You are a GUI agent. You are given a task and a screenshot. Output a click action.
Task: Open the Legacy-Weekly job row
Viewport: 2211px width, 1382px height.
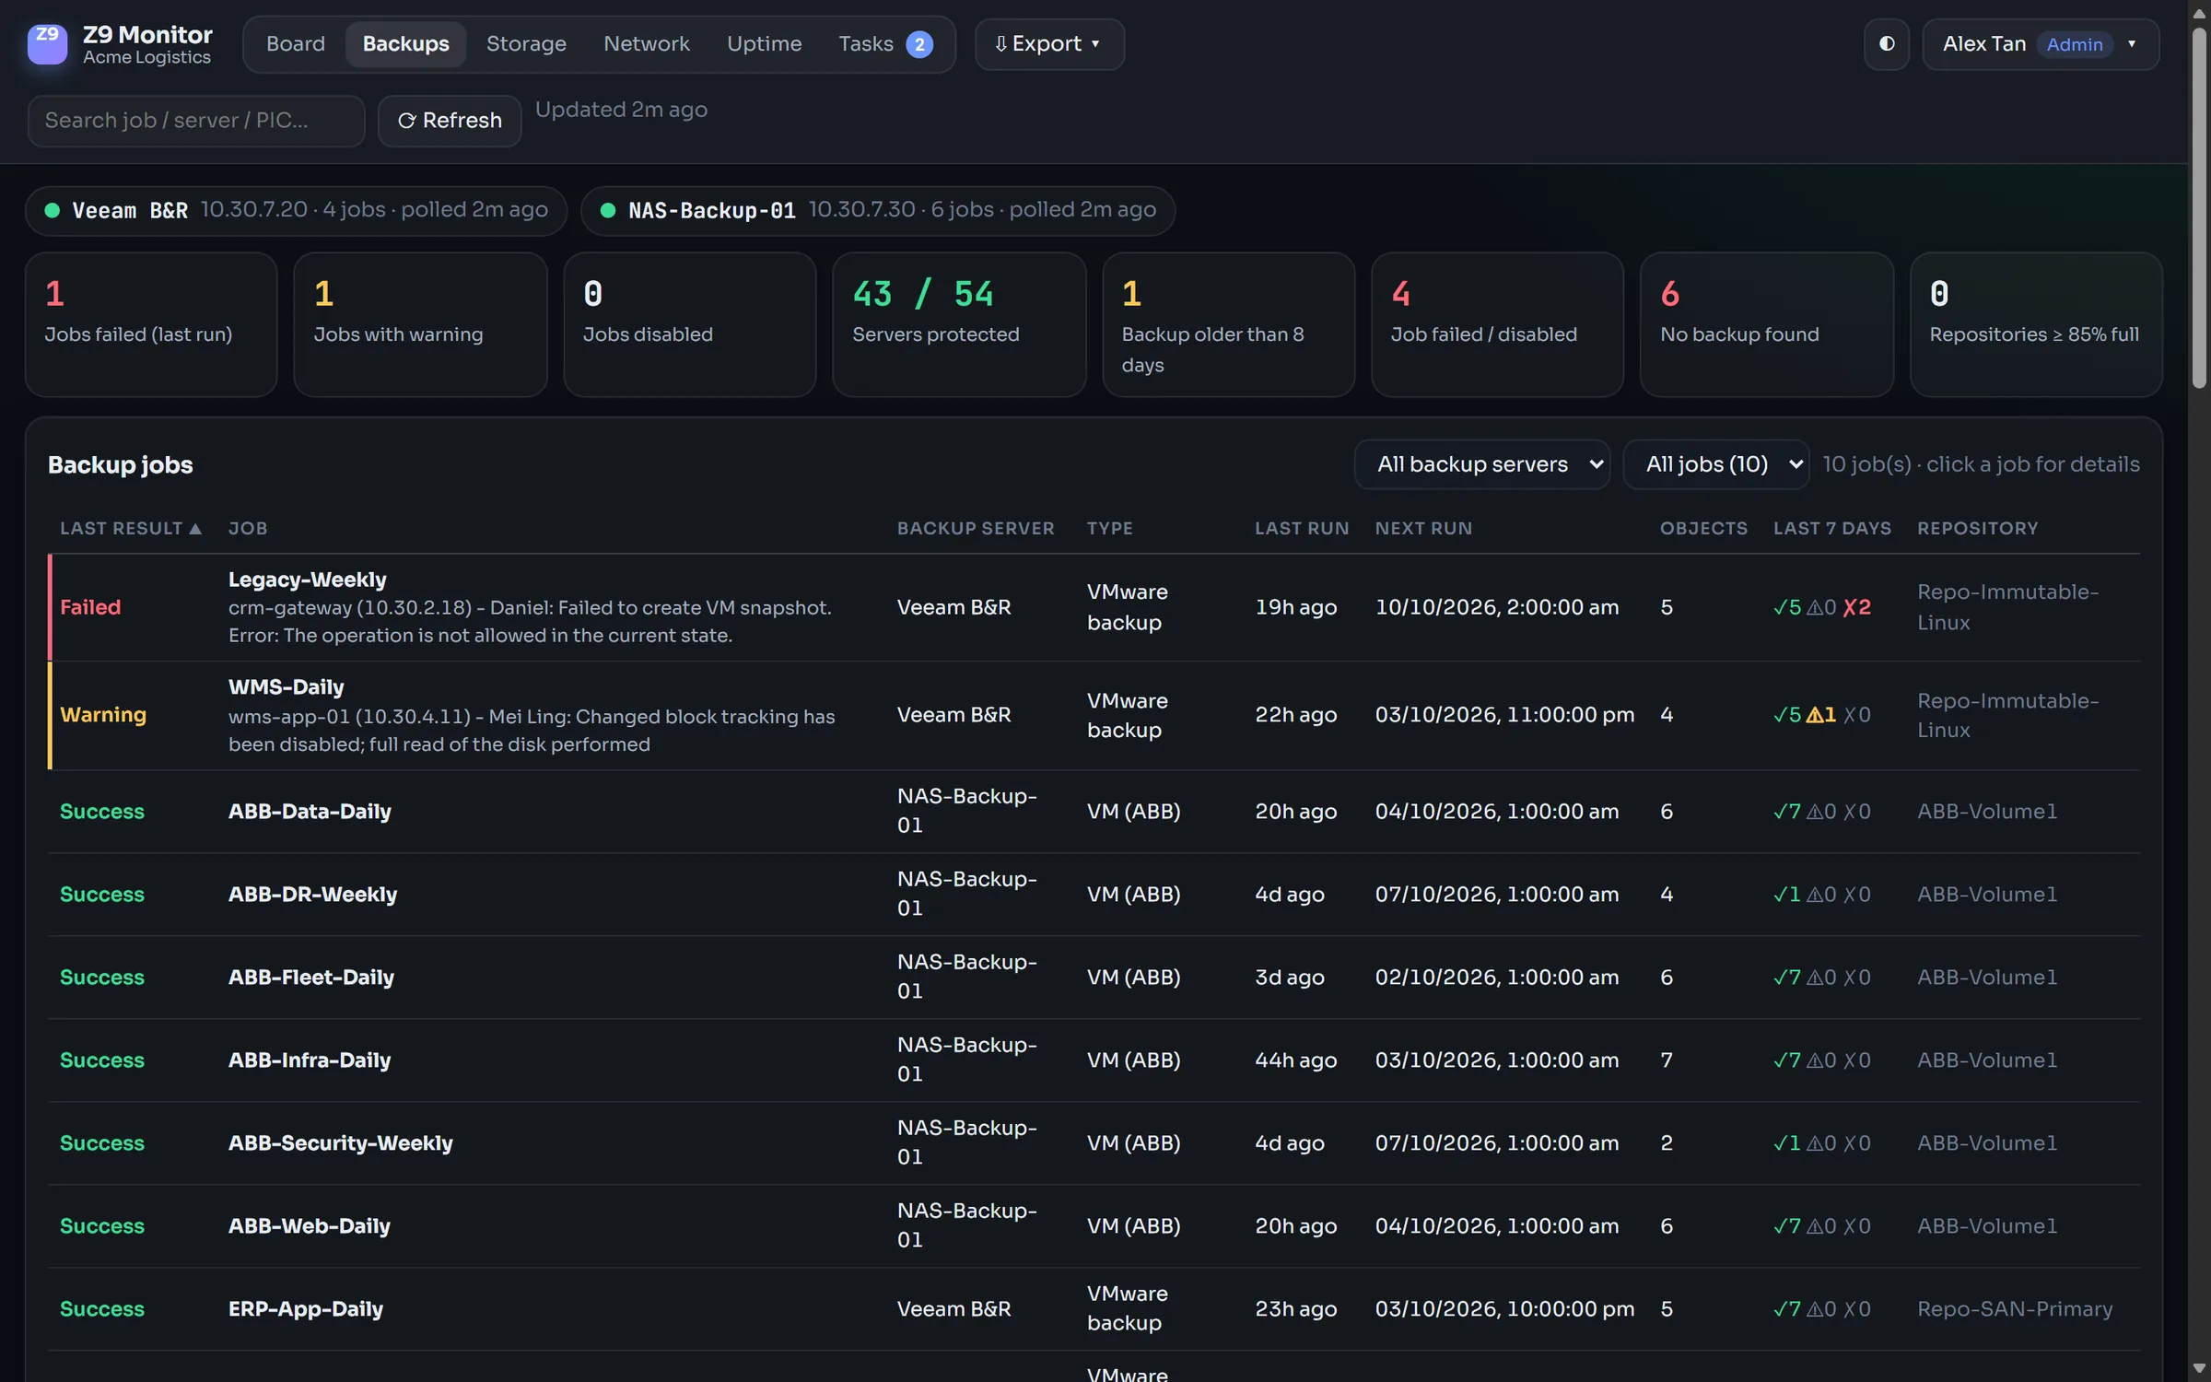(x=1094, y=607)
